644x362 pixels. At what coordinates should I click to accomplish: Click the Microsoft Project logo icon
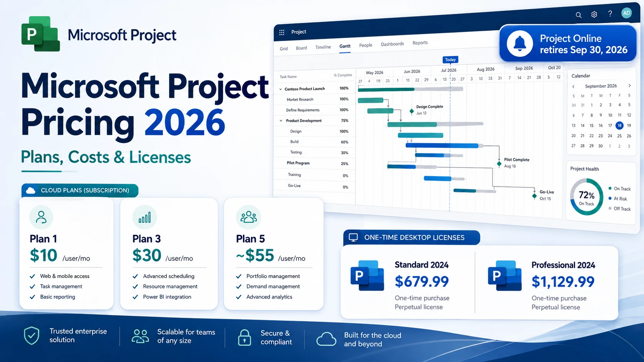[x=41, y=34]
